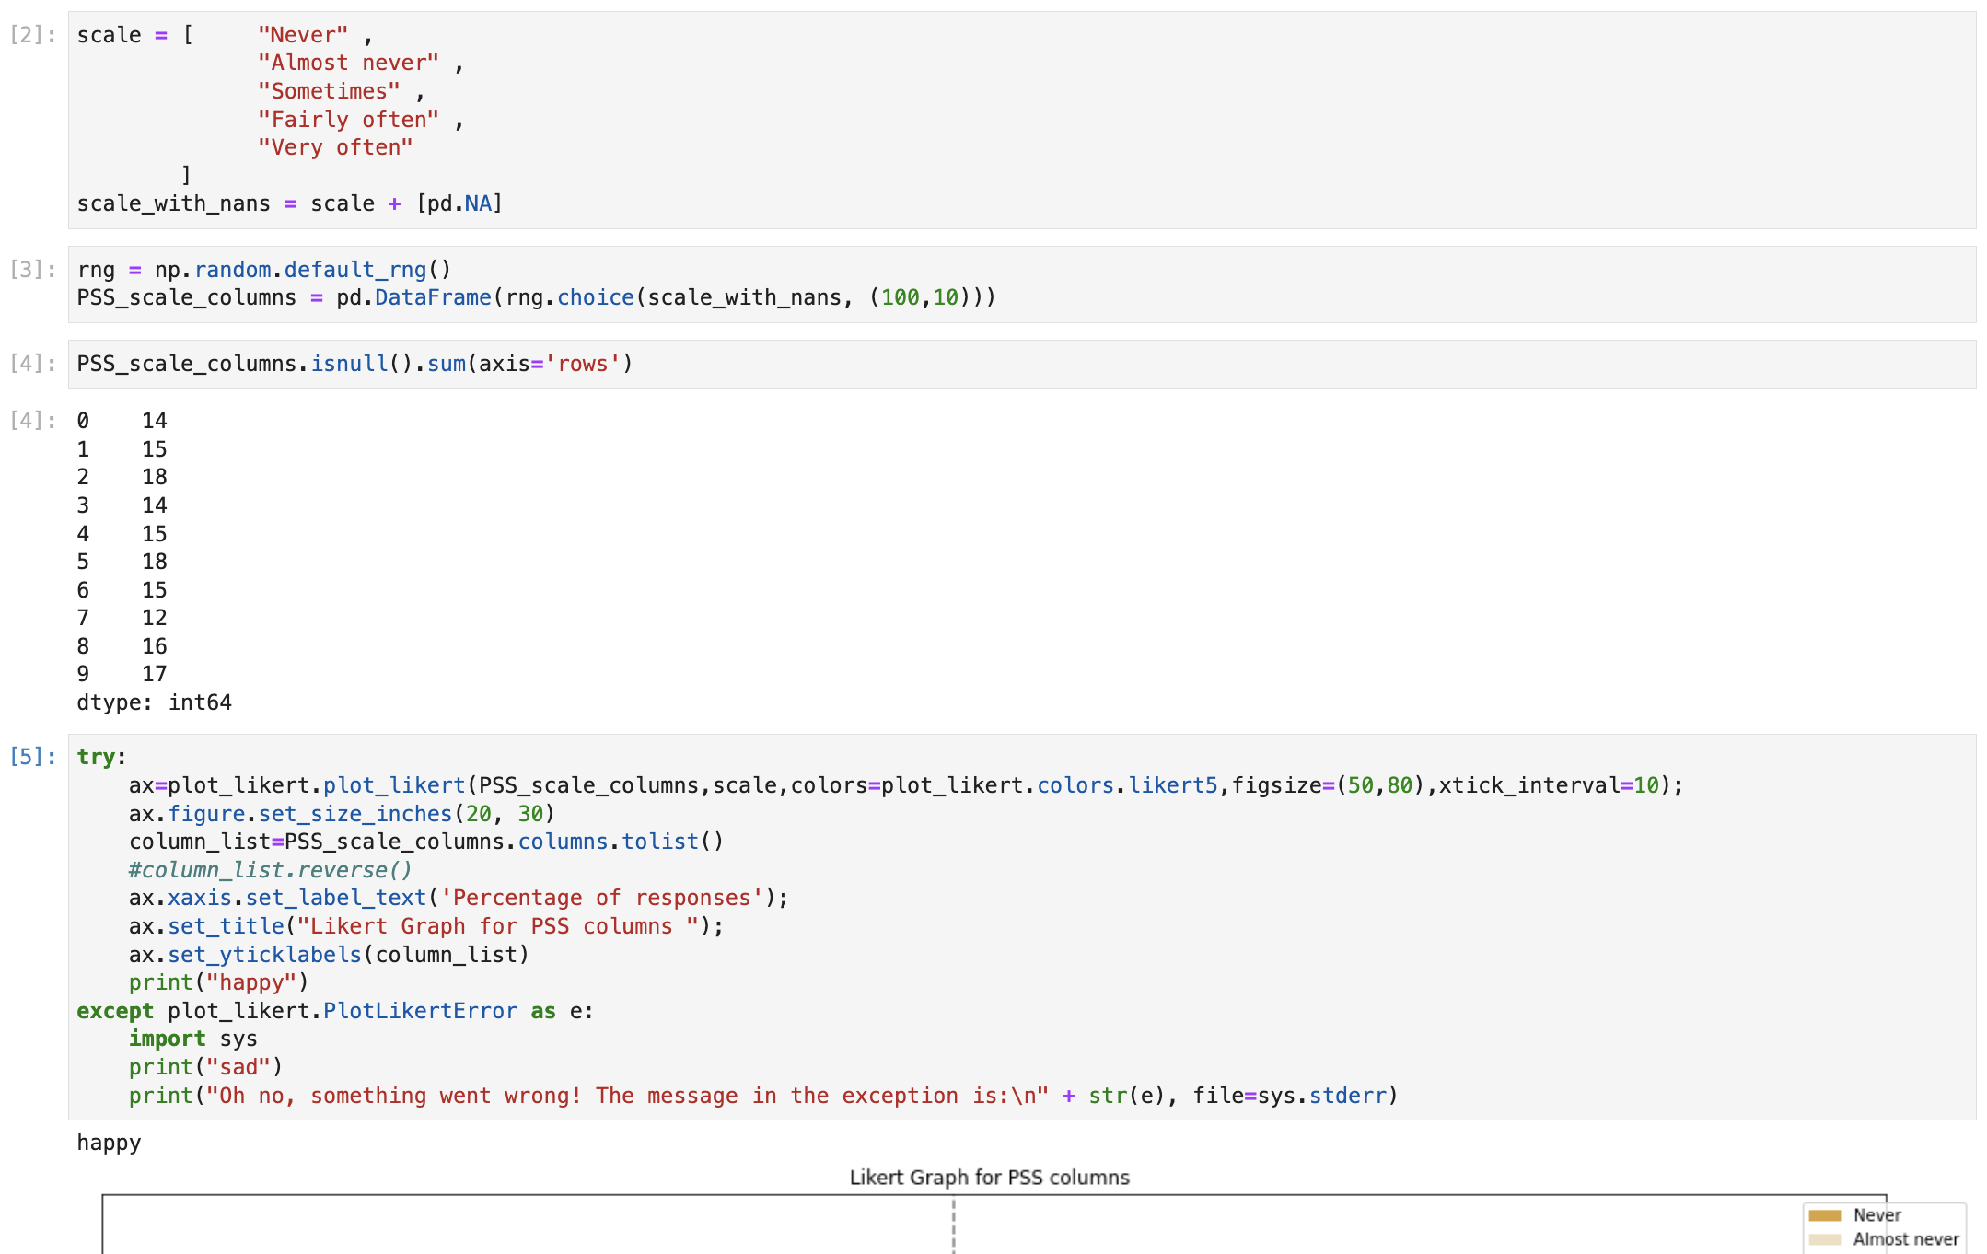This screenshot has height=1254, width=1987.
Task: Click the orange Never color swatch in the legend
Action: pos(1827,1215)
